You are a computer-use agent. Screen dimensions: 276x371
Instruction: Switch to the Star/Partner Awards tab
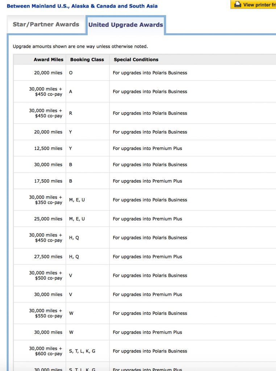[x=46, y=24]
